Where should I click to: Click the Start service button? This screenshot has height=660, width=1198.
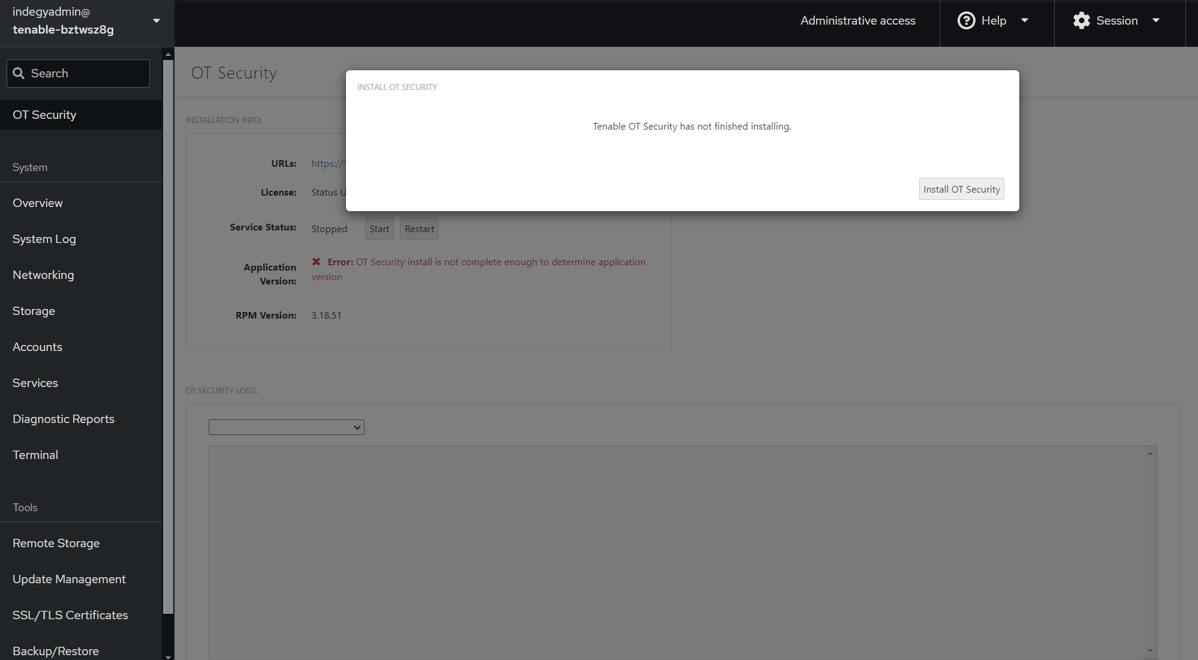pos(380,229)
